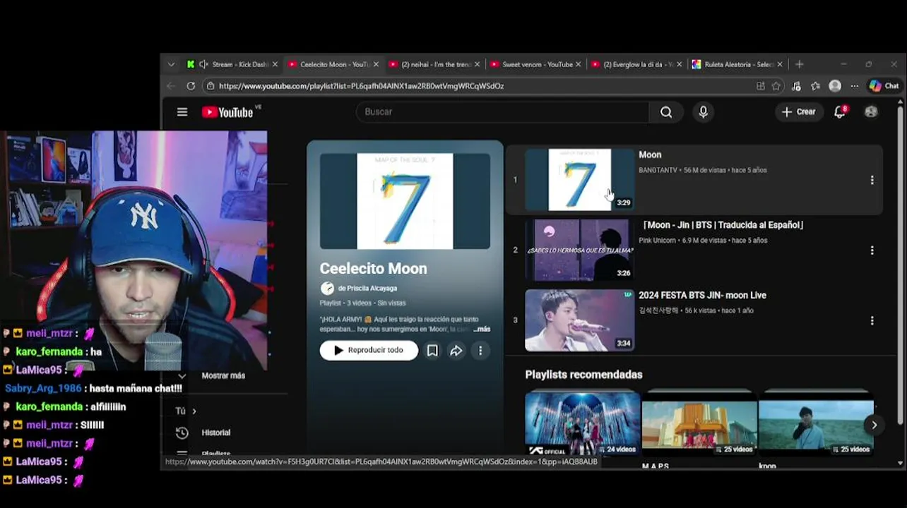Click Sabry_Arg_1986 chat message username

tap(43, 388)
